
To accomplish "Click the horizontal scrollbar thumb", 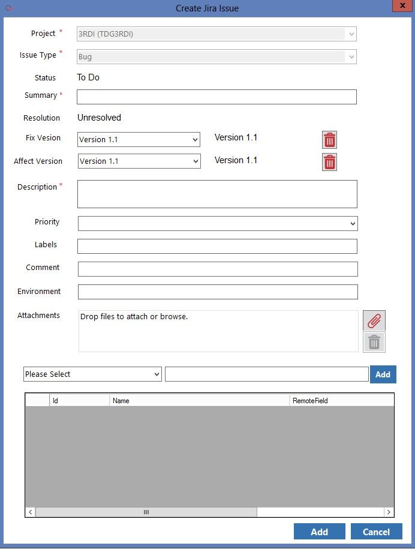I will (146, 512).
